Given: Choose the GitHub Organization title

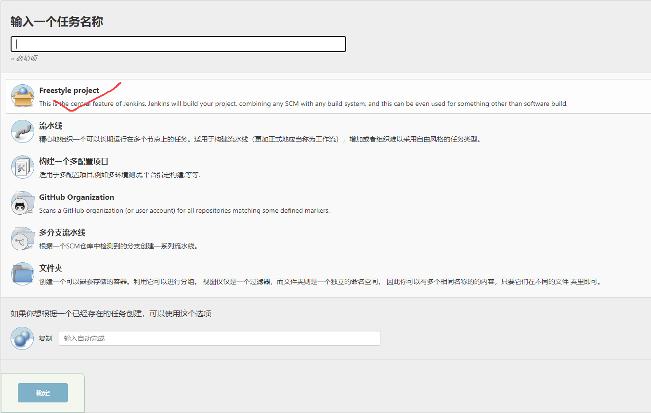Looking at the screenshot, I should coord(77,197).
